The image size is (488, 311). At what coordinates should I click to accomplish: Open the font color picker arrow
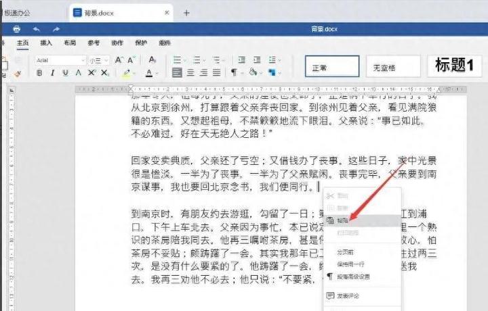tap(157, 73)
